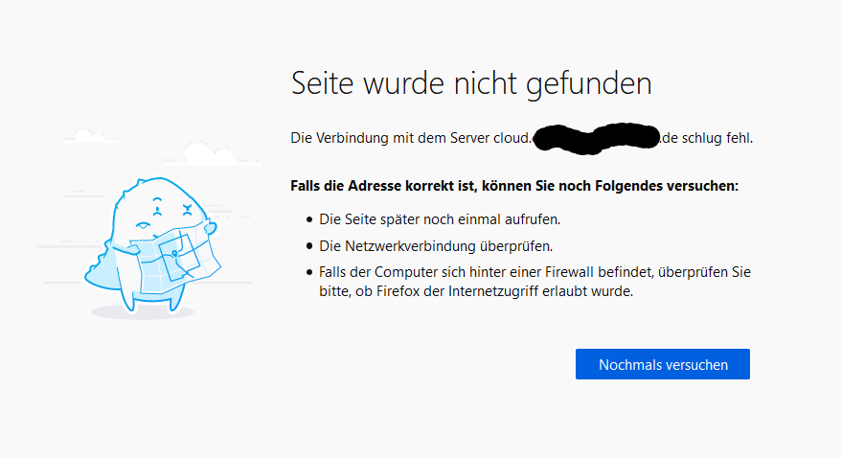Screen dimensions: 842x458
Task: Click the bullet dot before 'Die Netzwerkverbindung überprüfen'
Action: pos(309,246)
